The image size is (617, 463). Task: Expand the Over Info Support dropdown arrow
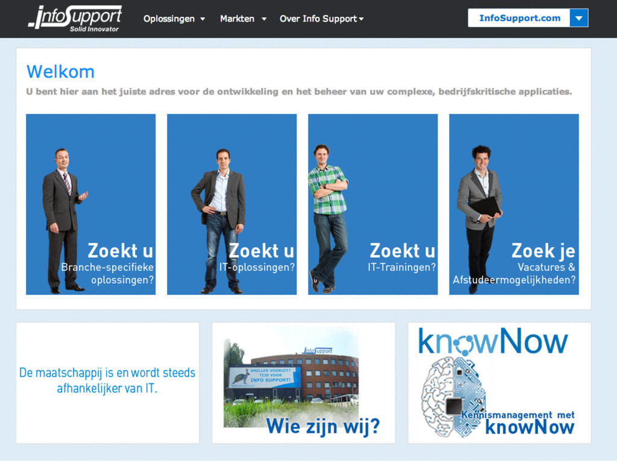pyautogui.click(x=362, y=19)
